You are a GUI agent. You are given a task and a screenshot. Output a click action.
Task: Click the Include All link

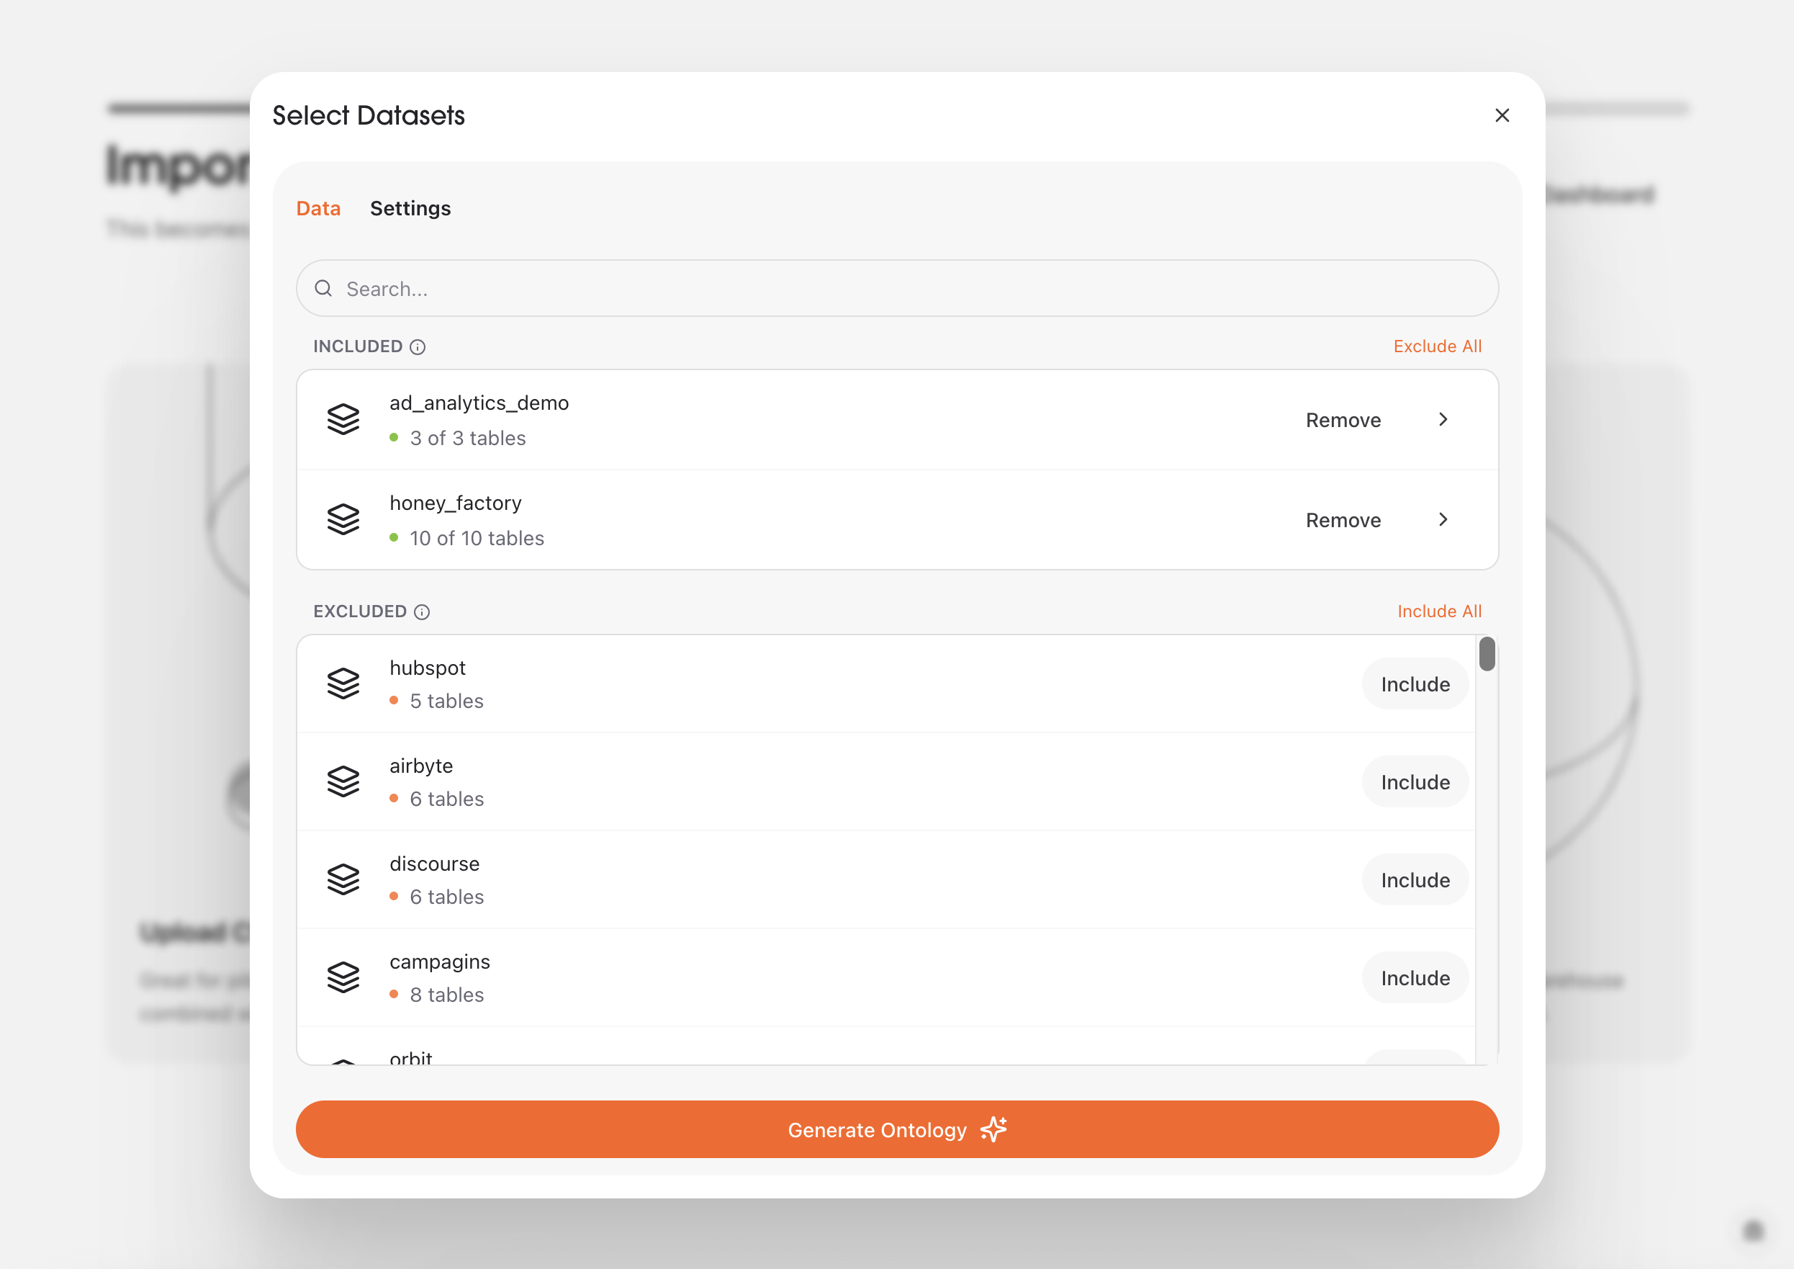pyautogui.click(x=1439, y=611)
